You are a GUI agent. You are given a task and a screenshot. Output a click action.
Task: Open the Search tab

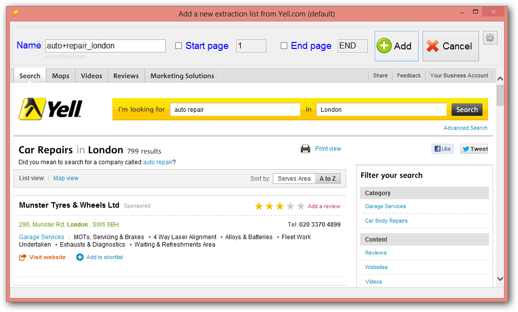pyautogui.click(x=30, y=75)
